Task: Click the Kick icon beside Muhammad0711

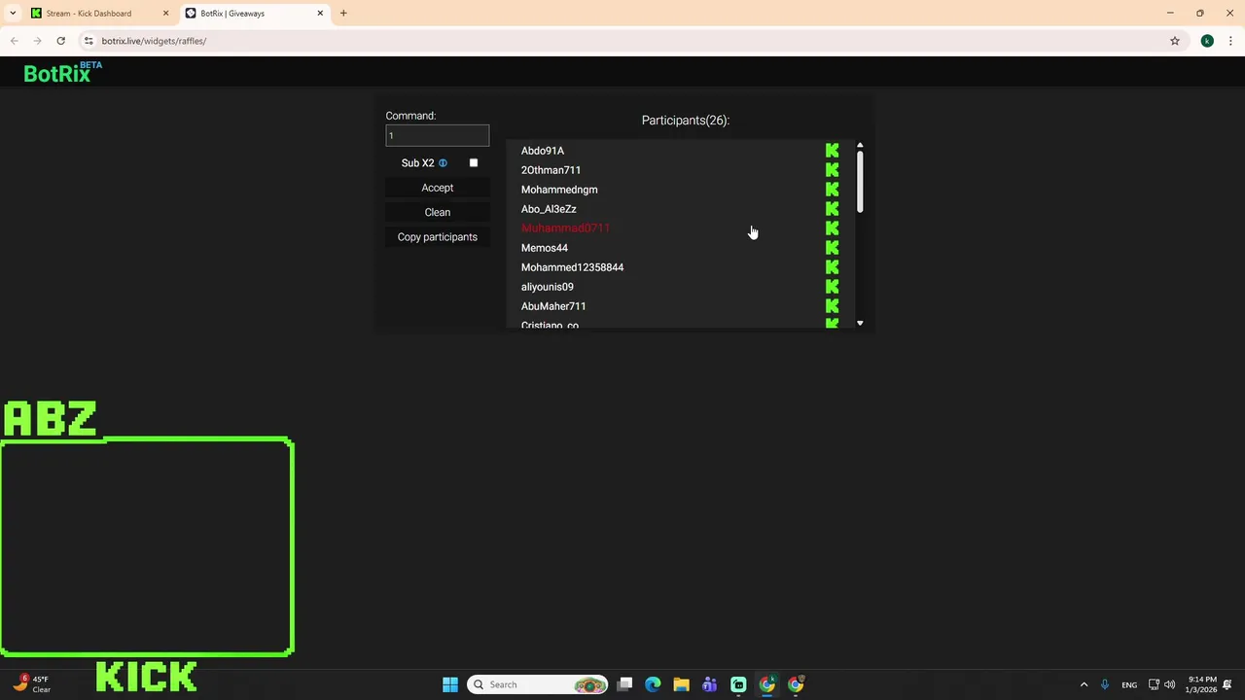Action: (832, 228)
